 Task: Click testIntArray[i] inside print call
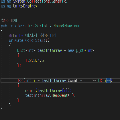tap(53, 91)
